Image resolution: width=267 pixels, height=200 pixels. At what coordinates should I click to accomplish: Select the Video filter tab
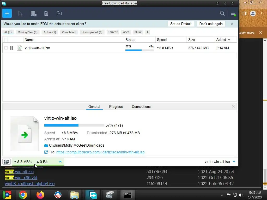coord(126,32)
